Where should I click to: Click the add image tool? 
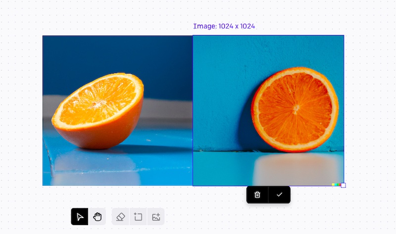pyautogui.click(x=156, y=217)
